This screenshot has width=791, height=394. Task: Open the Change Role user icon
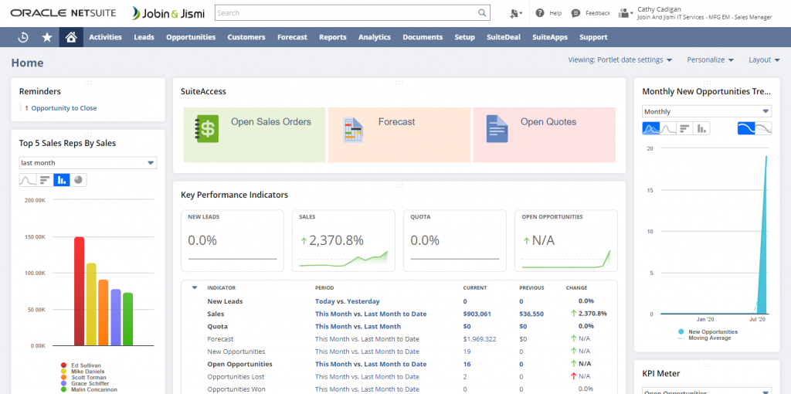click(x=626, y=13)
